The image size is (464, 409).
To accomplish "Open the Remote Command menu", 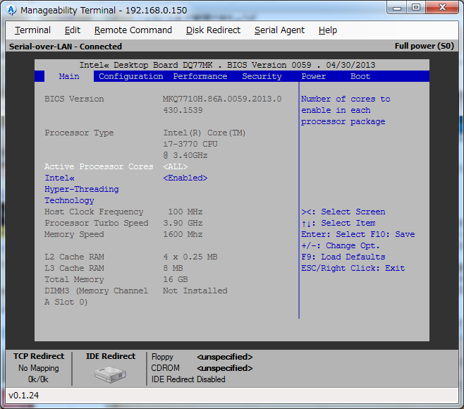I will coord(133,30).
